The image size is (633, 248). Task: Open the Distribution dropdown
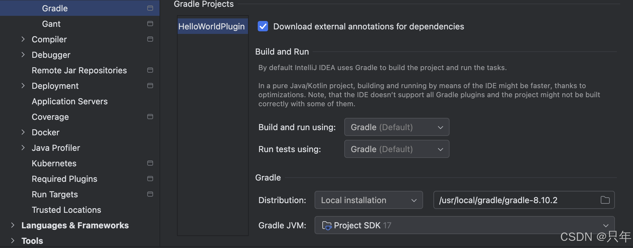(x=368, y=200)
